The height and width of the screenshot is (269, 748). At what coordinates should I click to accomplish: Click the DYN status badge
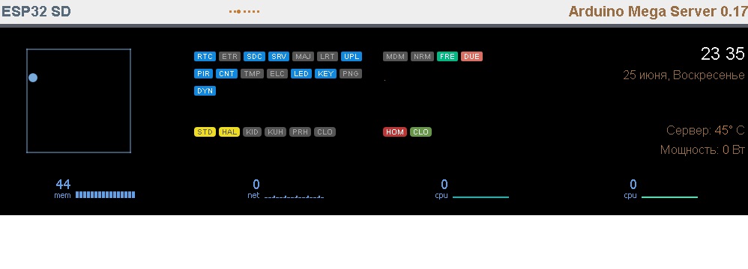click(x=205, y=90)
